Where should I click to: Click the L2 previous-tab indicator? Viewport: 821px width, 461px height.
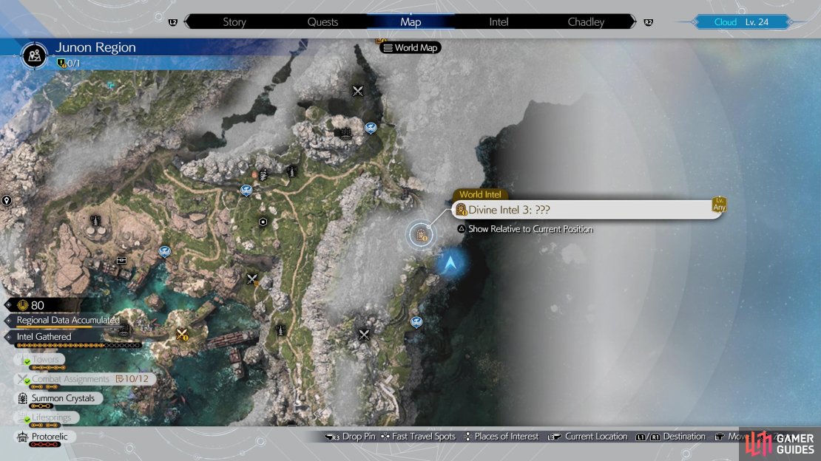(x=173, y=22)
